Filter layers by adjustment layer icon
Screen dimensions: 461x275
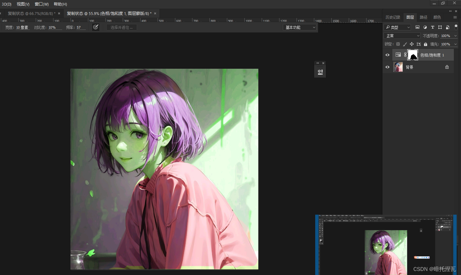click(x=425, y=27)
